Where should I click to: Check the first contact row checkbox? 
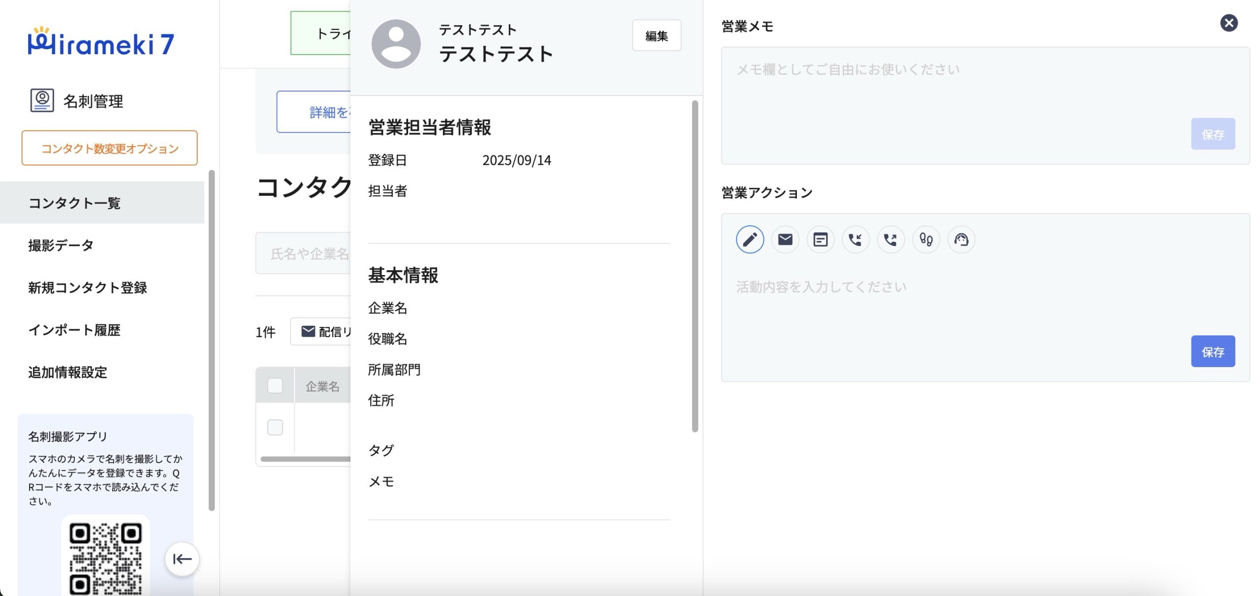pyautogui.click(x=275, y=427)
